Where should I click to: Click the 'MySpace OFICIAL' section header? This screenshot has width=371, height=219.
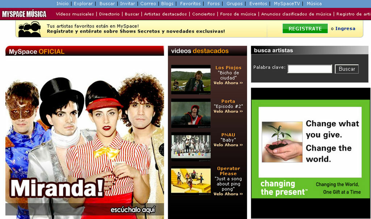click(x=85, y=51)
